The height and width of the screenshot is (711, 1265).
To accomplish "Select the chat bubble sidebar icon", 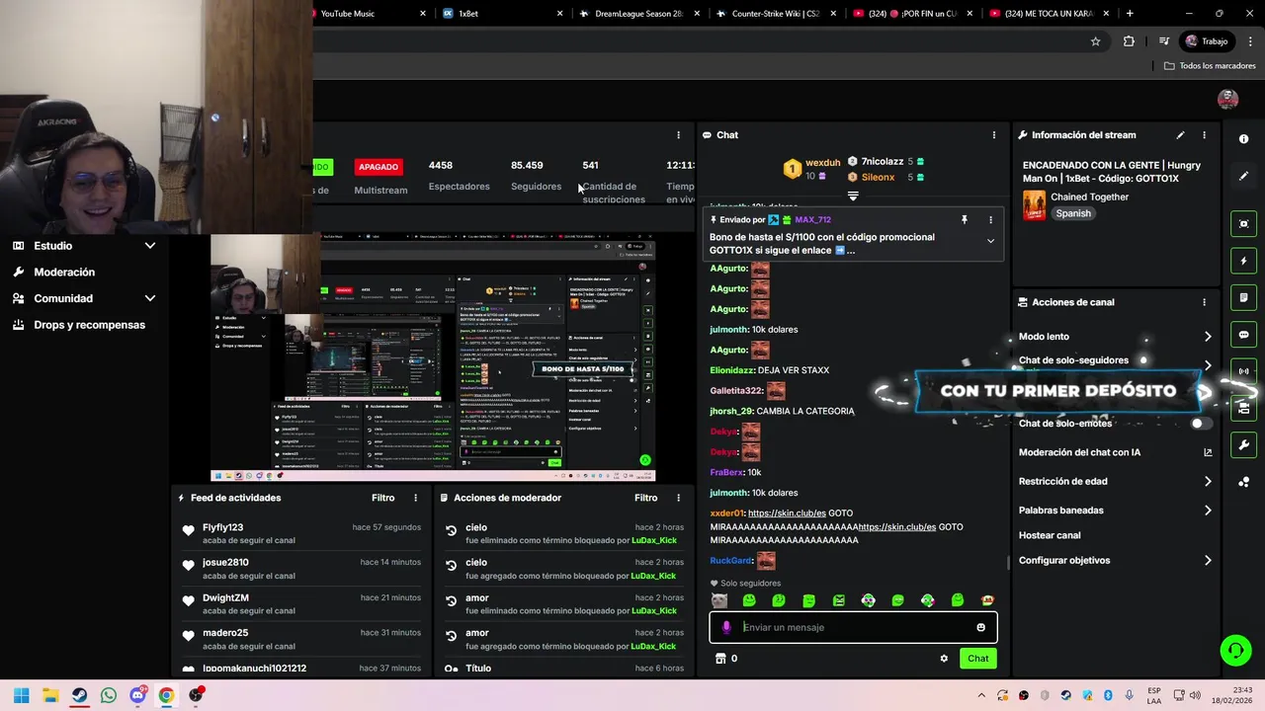I will pyautogui.click(x=1243, y=335).
